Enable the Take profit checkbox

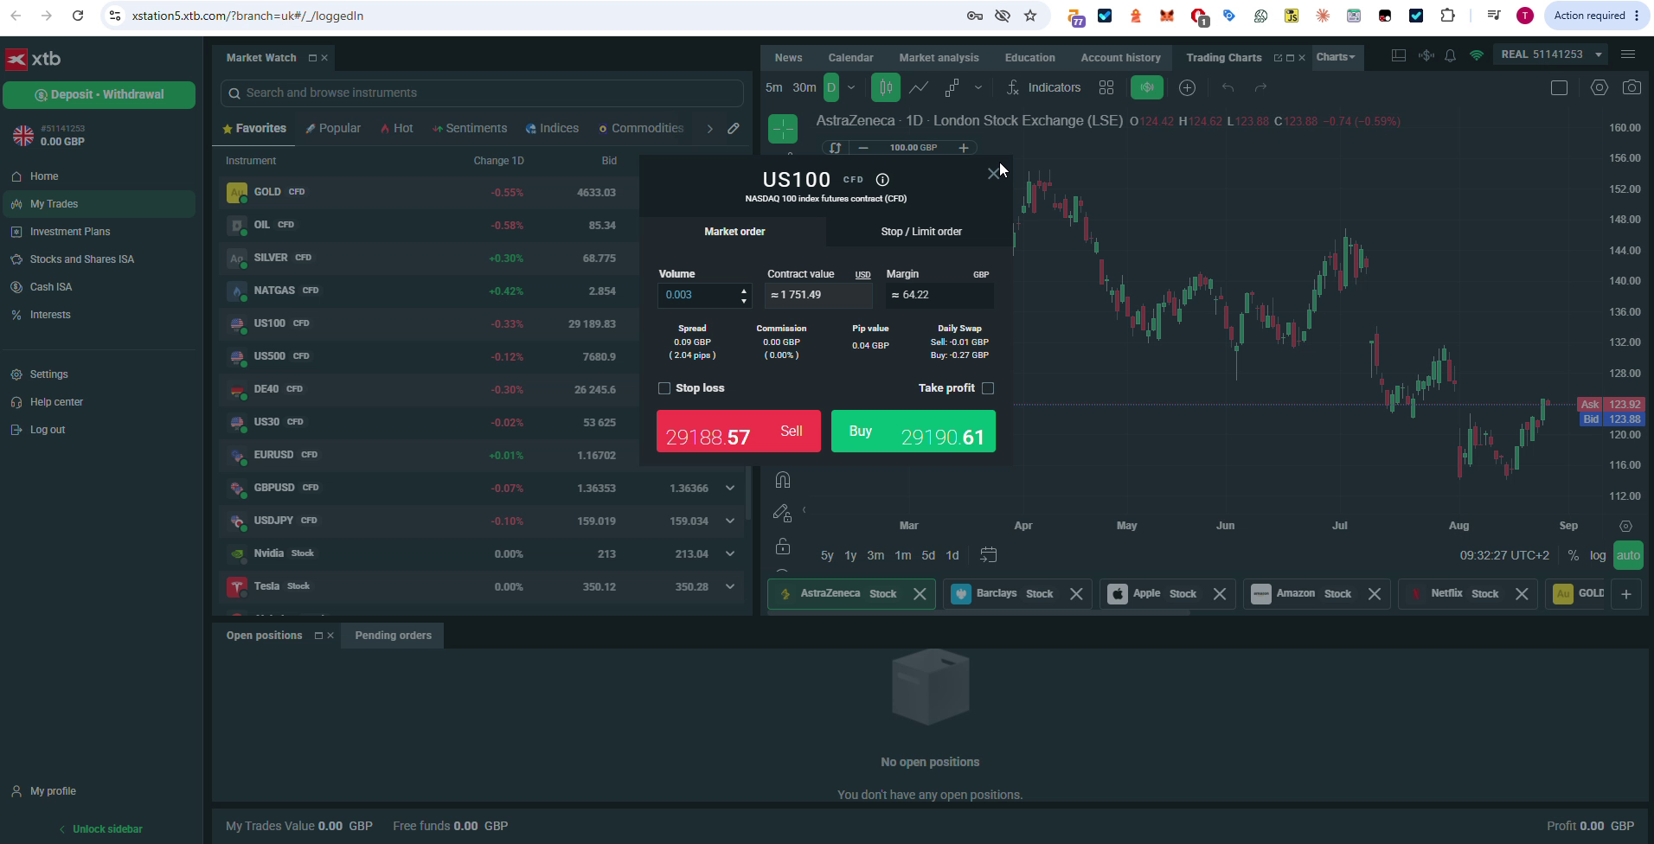click(988, 388)
